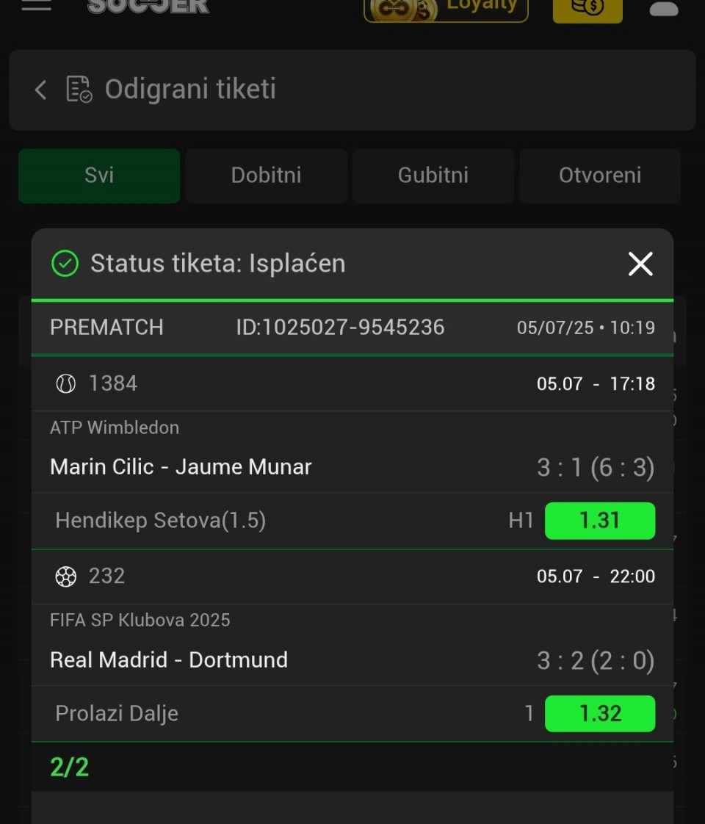Click the Marin Cilic - Jaume Munar match
Image resolution: width=705 pixels, height=824 pixels.
pos(181,466)
